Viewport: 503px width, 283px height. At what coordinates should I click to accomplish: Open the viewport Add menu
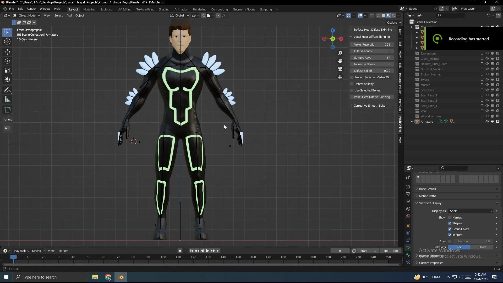coord(69,15)
